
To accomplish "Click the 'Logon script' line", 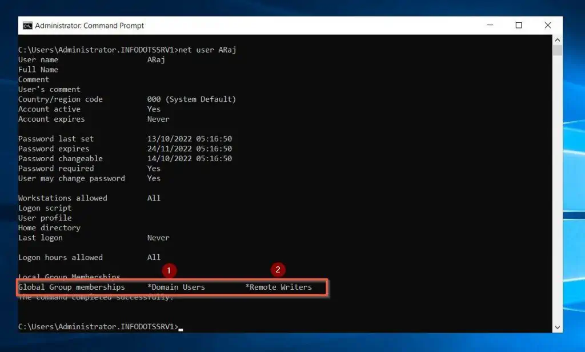I will coord(45,208).
